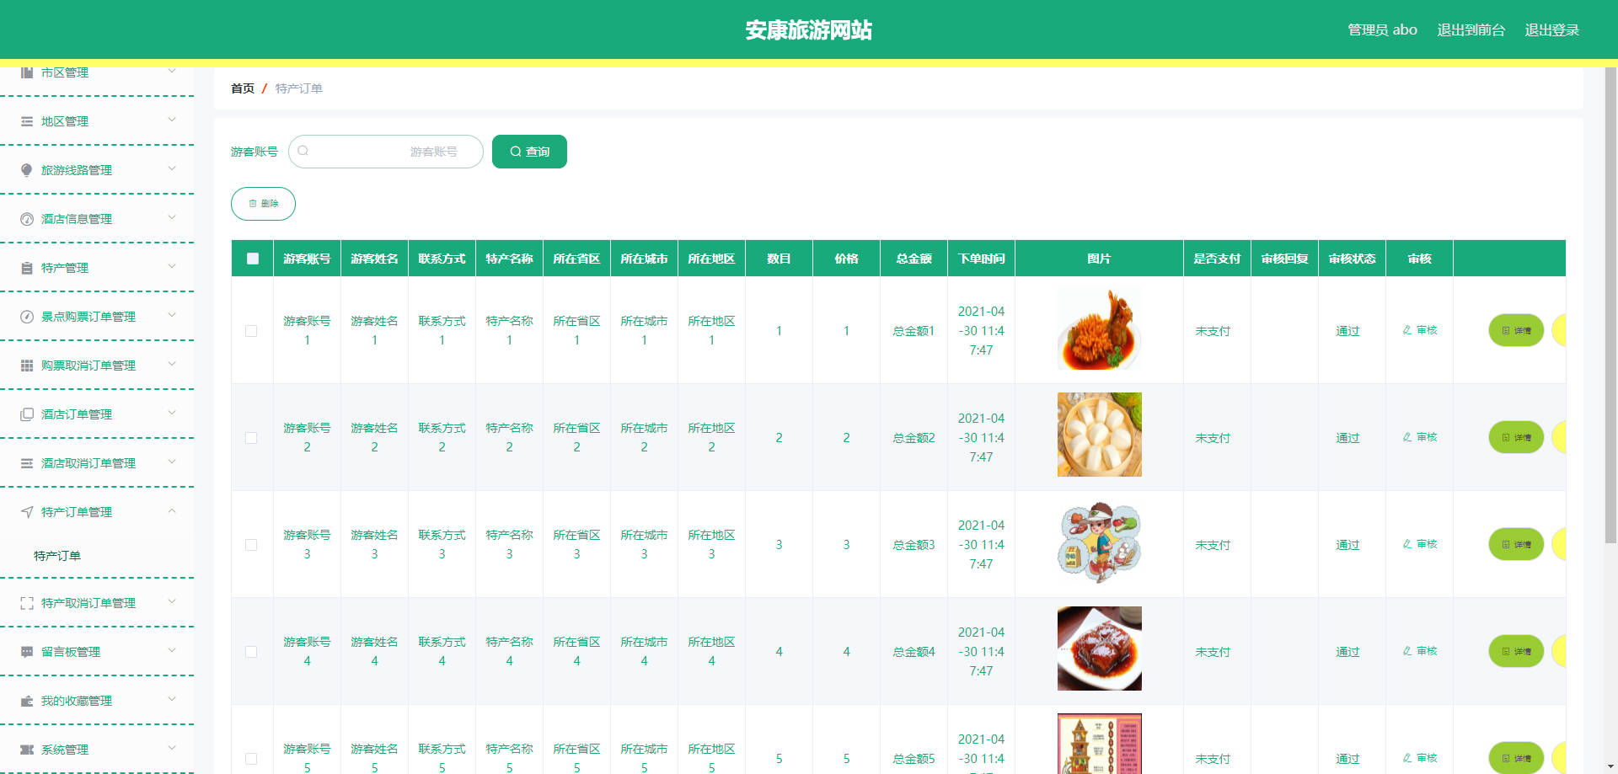1618x774 pixels.
Task: Check the row checkbox for 游客账号2
Action: point(251,438)
